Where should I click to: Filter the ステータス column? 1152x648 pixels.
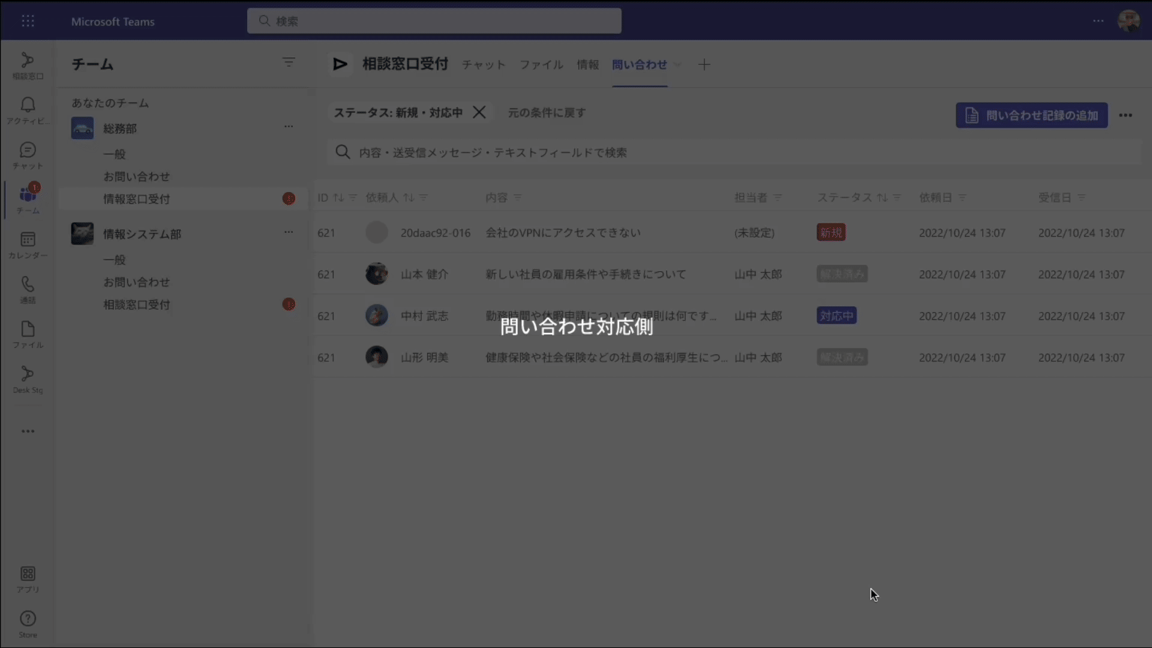click(897, 197)
